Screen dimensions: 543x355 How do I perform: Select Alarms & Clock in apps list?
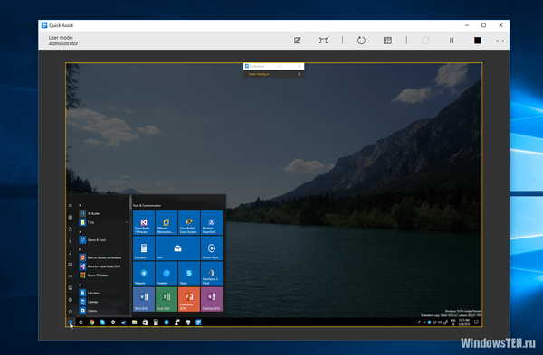(x=103, y=240)
